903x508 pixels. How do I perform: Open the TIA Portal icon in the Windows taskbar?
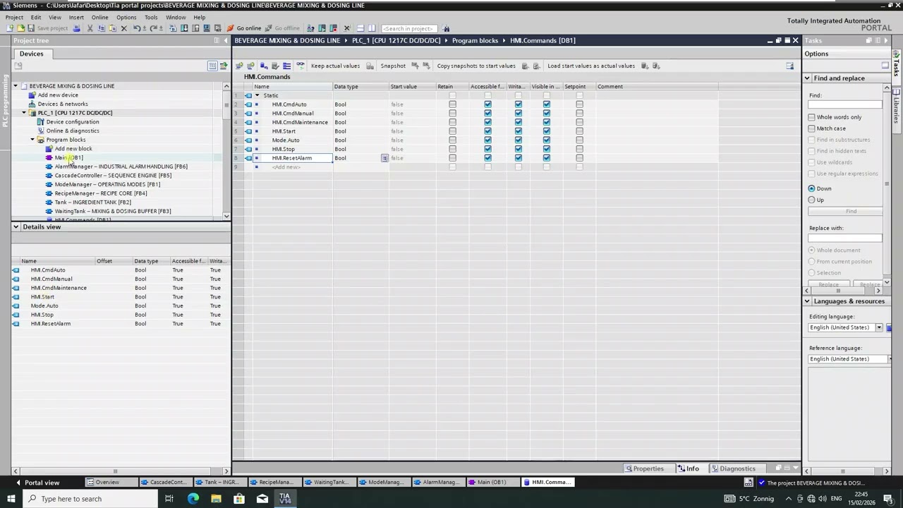tap(285, 499)
